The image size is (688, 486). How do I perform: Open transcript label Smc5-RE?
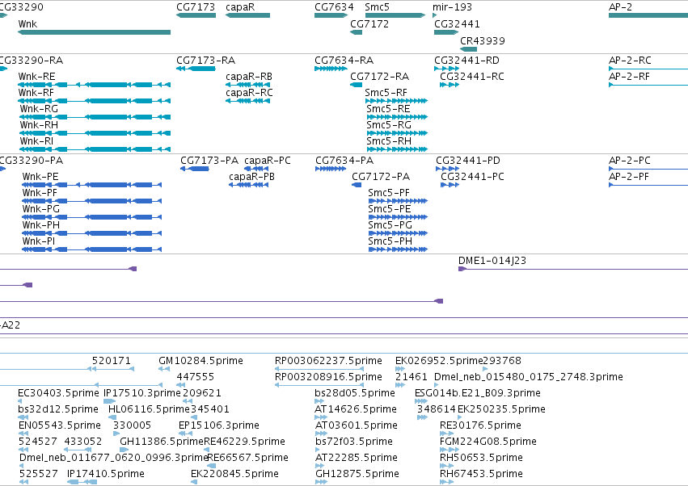[x=388, y=109]
